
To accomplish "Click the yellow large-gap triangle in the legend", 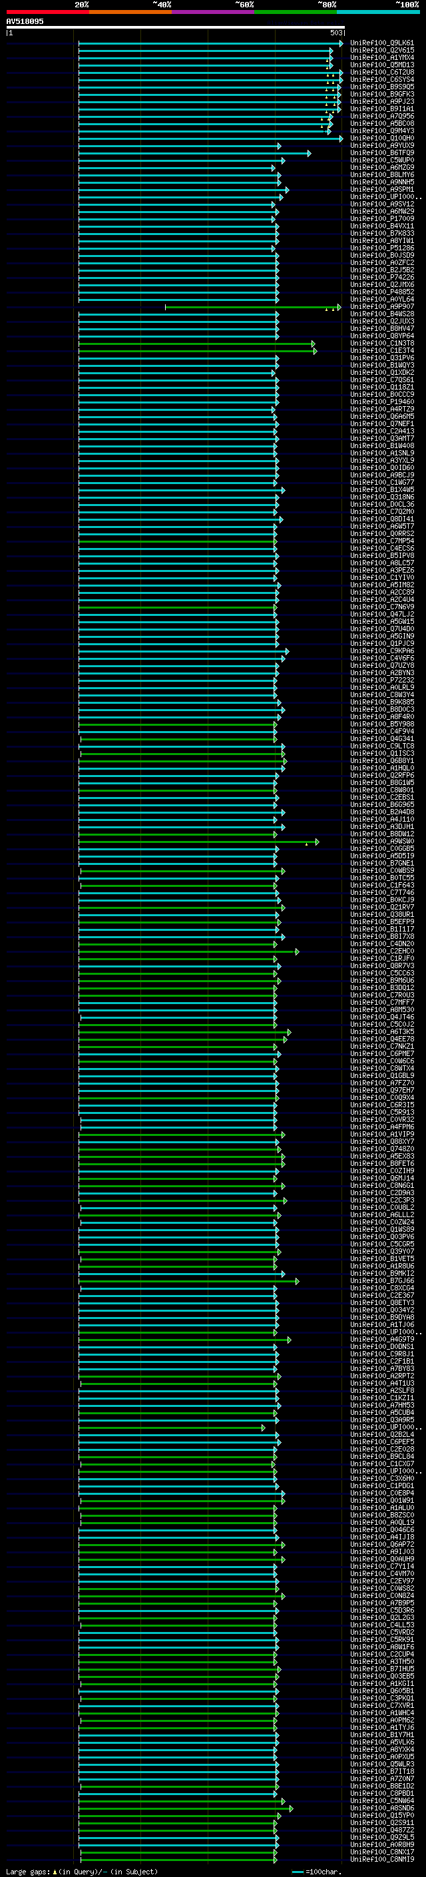I will tap(55, 1871).
